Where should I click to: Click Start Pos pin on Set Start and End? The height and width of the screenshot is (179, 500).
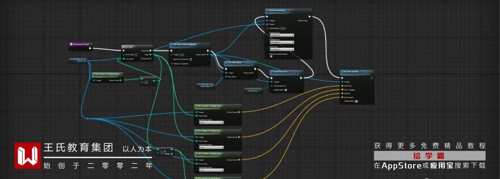pos(342,86)
